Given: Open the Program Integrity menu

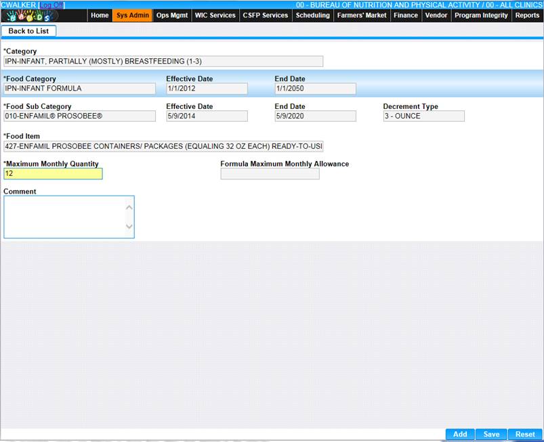Looking at the screenshot, I should [x=481, y=16].
